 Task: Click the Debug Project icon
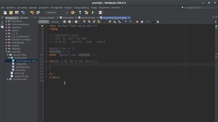[x=100, y=13]
